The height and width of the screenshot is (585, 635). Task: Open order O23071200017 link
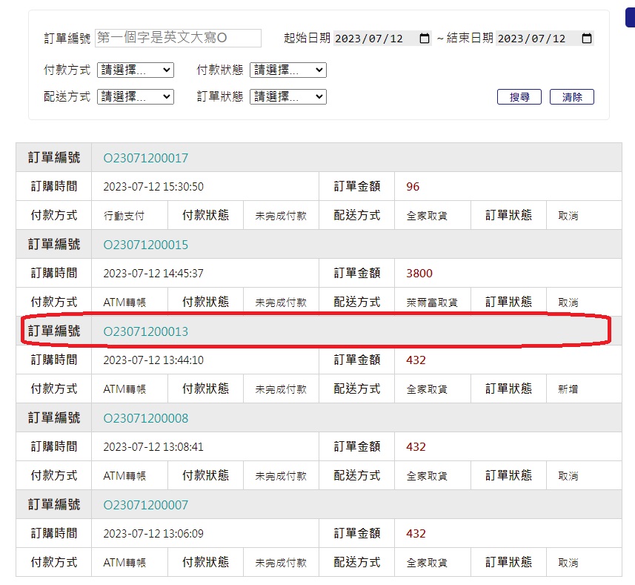pos(146,158)
